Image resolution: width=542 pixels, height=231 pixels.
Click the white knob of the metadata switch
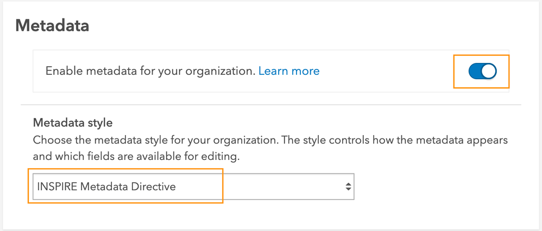tap(488, 71)
